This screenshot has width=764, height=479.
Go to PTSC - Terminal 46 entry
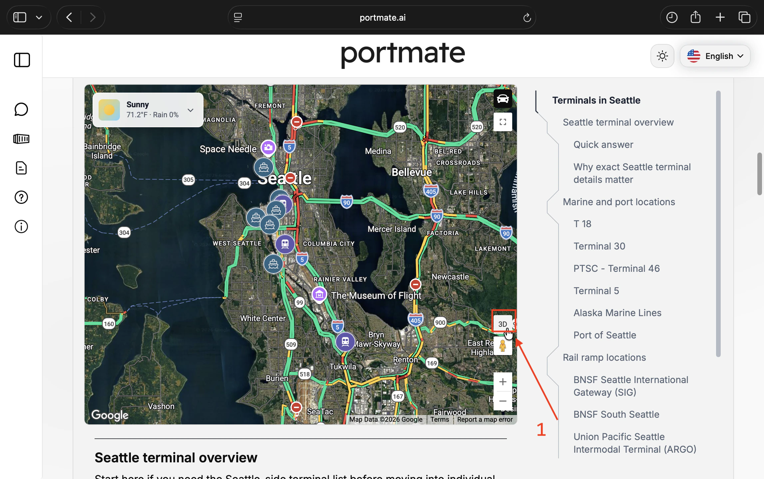(616, 268)
